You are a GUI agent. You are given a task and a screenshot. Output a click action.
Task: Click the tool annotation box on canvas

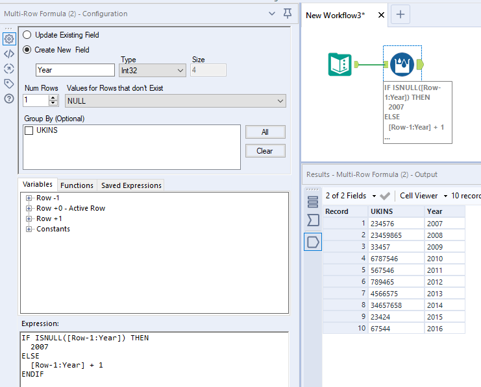click(417, 112)
